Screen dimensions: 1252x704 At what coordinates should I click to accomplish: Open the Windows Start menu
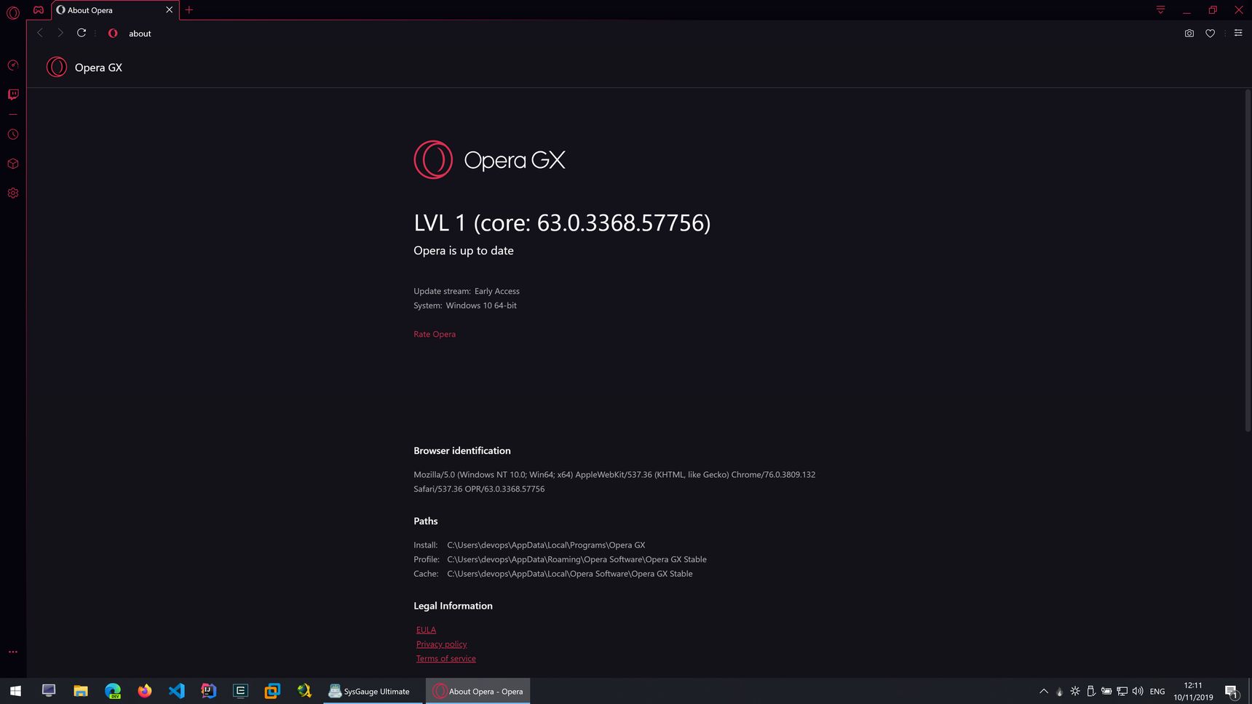[15, 691]
